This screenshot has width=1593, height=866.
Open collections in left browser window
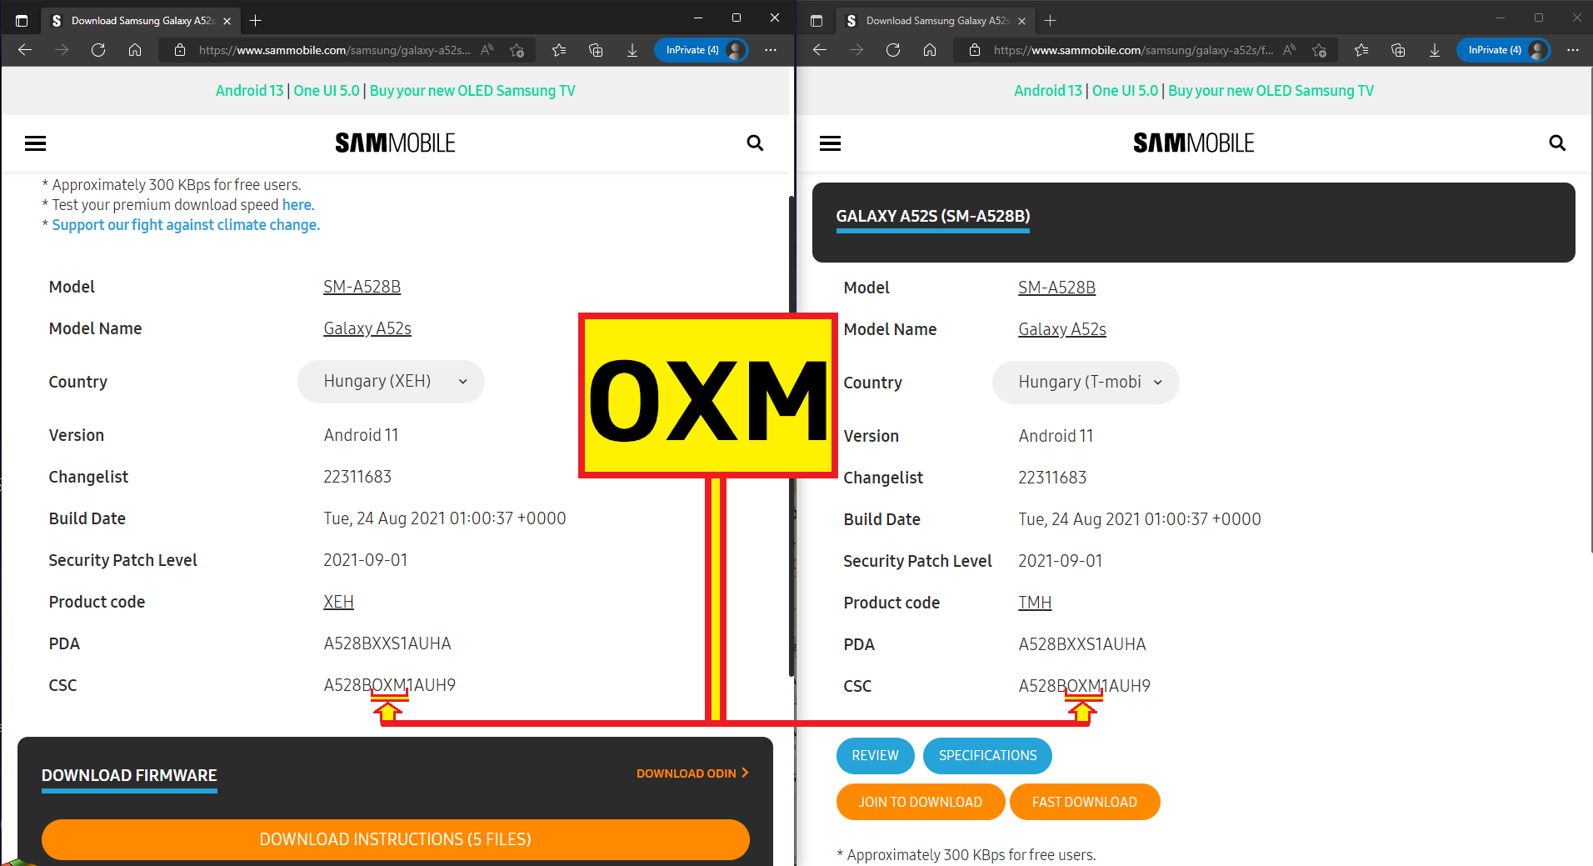(x=596, y=50)
